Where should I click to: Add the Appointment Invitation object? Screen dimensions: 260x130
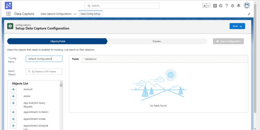(x=14, y=112)
